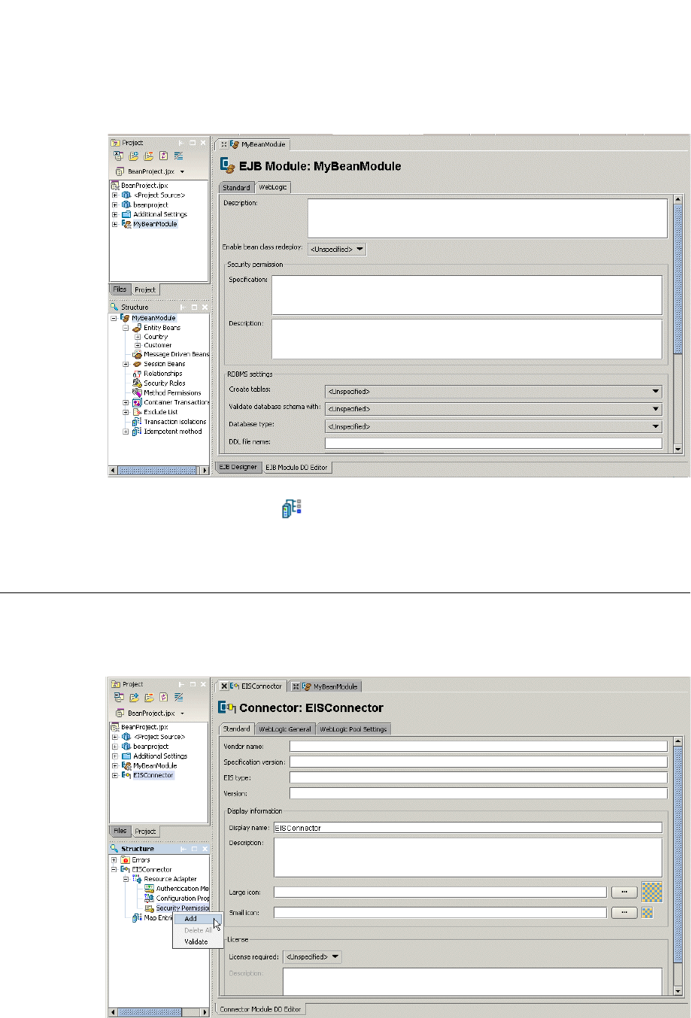The image size is (691, 1018).
Task: Click the Authentication Mechanisms node icon
Action: tap(149, 889)
